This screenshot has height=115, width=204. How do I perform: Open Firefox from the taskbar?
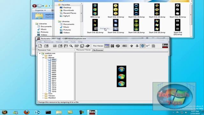coord(26,112)
